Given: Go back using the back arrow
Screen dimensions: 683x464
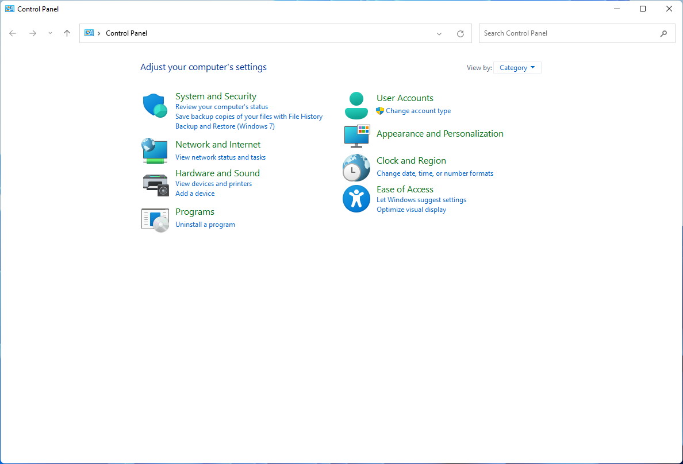Looking at the screenshot, I should [x=13, y=33].
